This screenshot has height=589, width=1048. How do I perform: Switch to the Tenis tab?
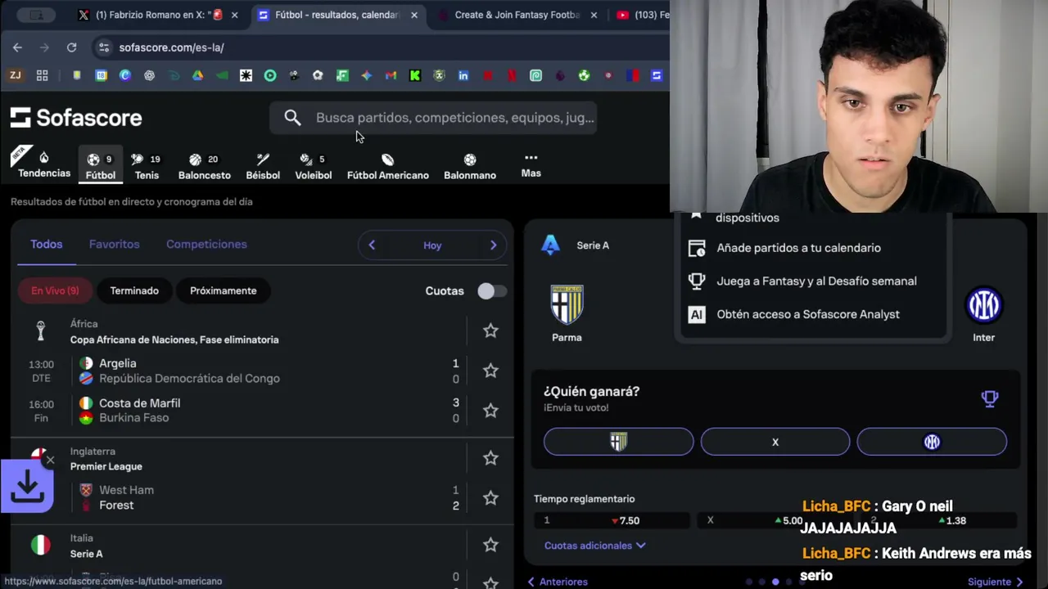pos(147,166)
